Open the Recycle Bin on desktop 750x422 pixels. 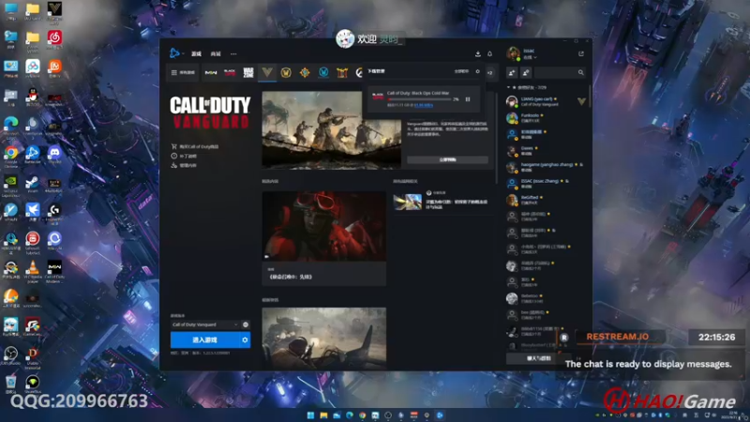point(11,384)
